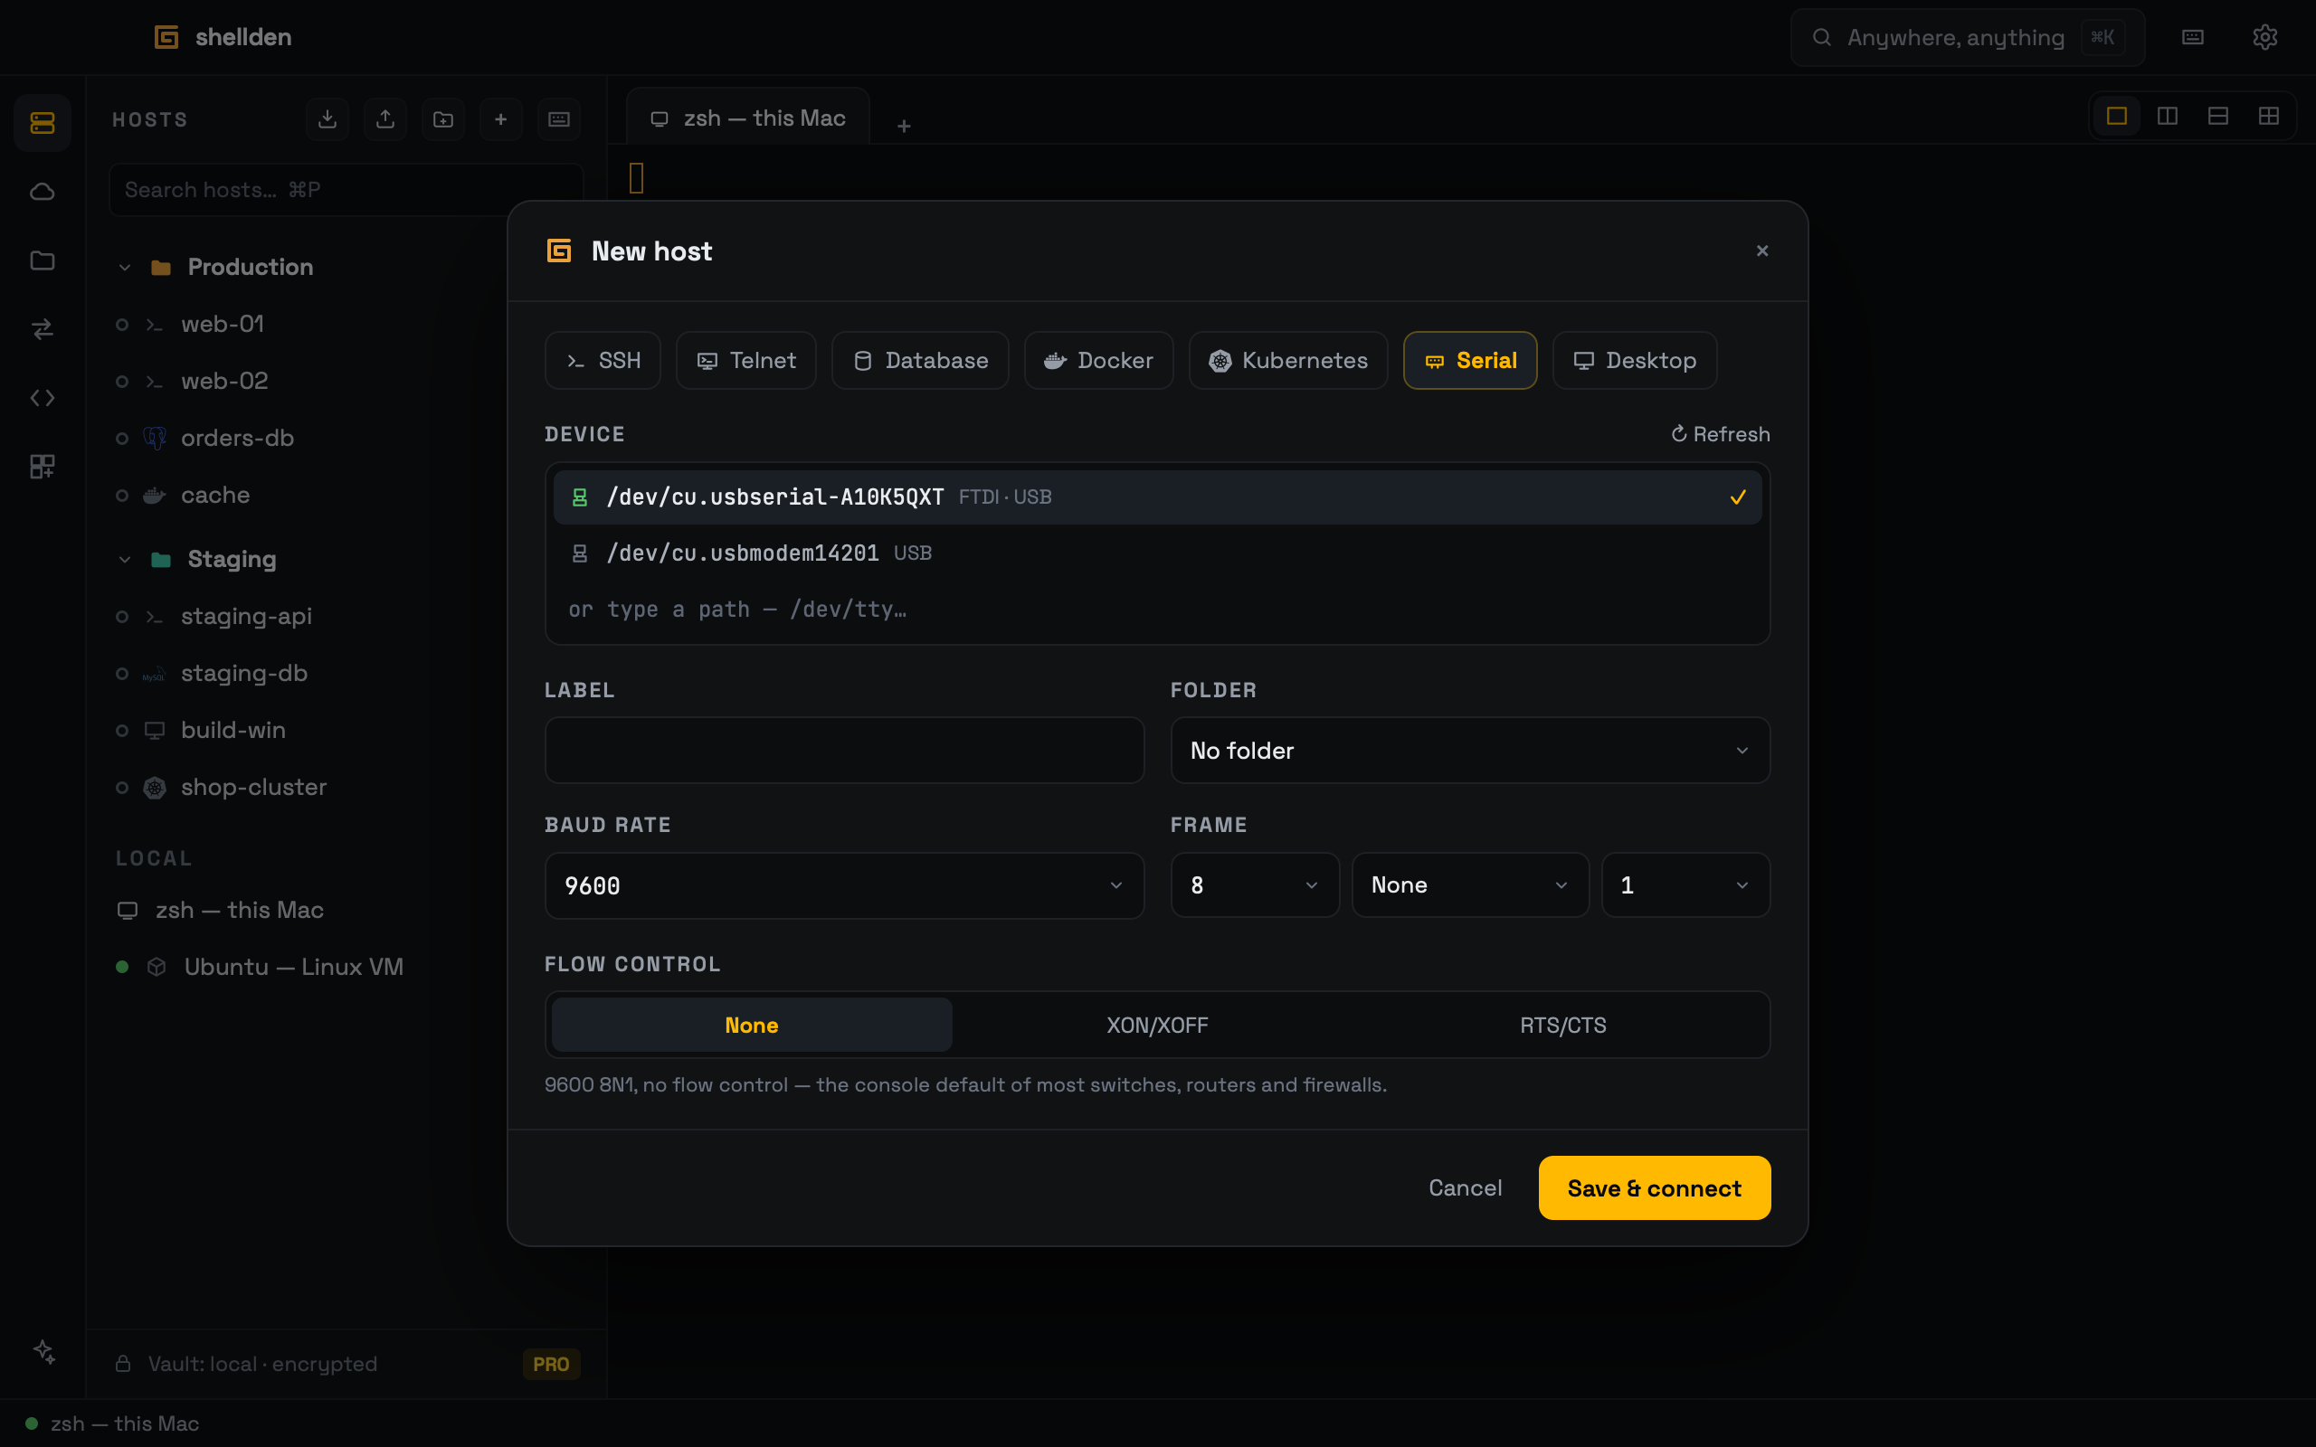Image resolution: width=2316 pixels, height=1447 pixels.
Task: Collapse the Production folder
Action: 125,267
